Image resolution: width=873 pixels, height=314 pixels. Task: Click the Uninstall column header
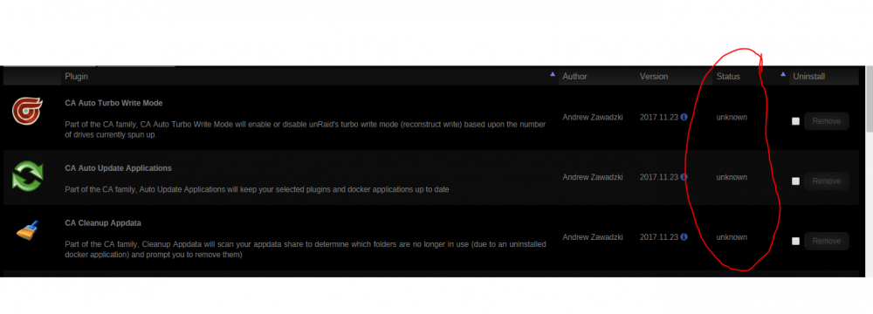click(808, 76)
